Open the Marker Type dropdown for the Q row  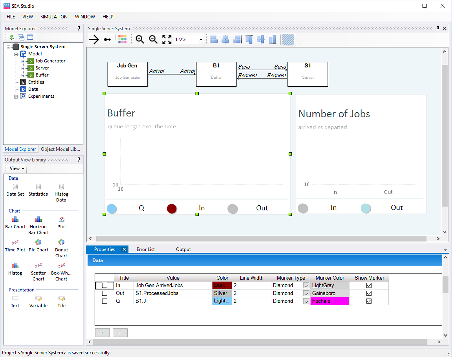click(306, 301)
